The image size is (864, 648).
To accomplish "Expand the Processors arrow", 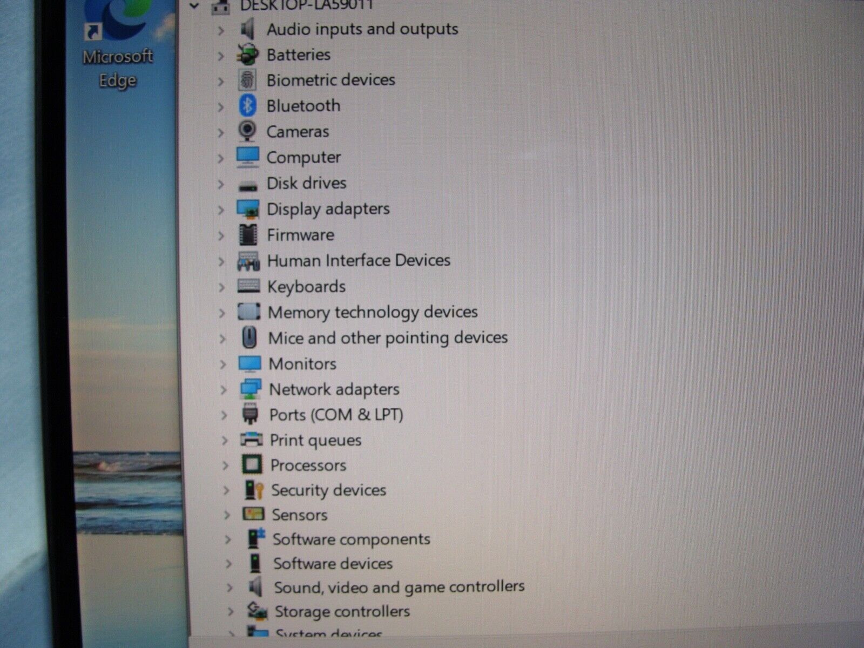I will point(225,465).
